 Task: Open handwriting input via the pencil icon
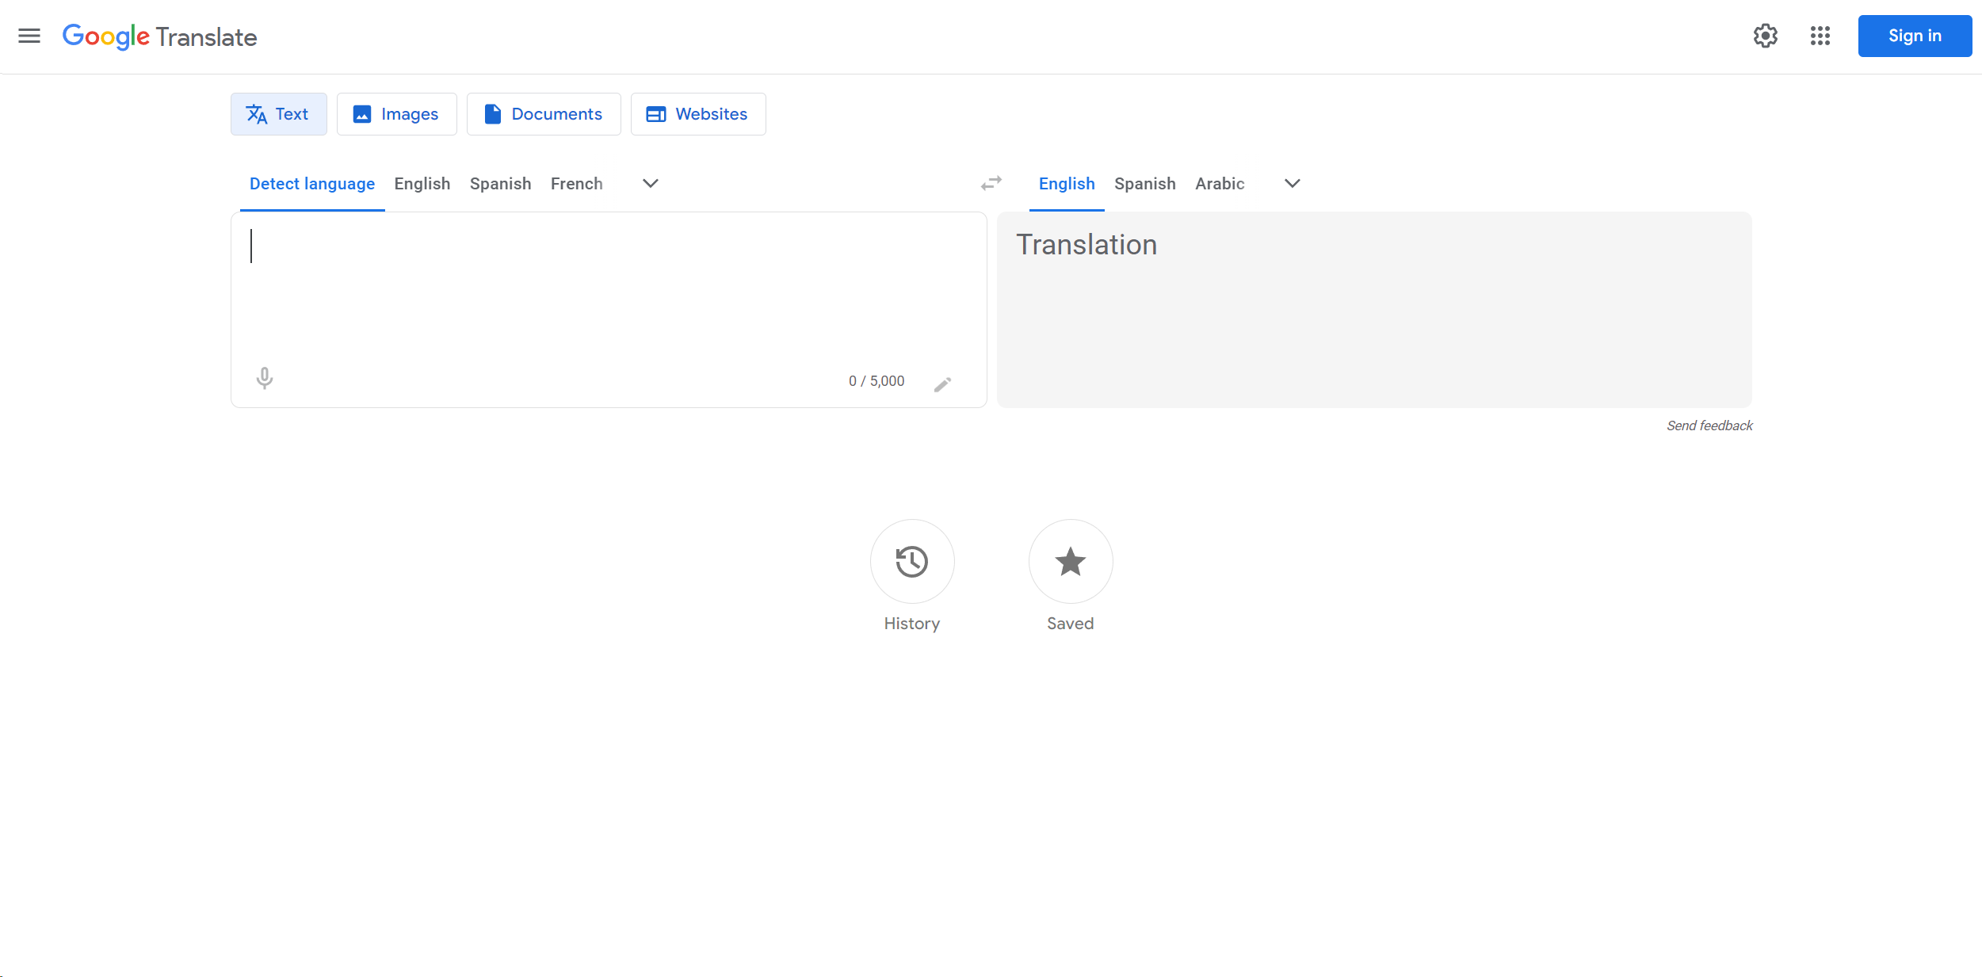click(943, 383)
